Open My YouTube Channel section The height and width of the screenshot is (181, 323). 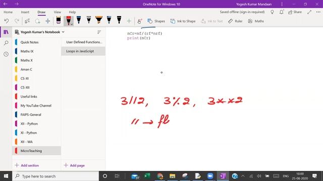(x=37, y=106)
